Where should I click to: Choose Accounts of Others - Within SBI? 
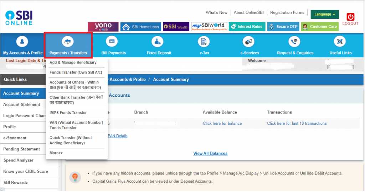(75, 85)
